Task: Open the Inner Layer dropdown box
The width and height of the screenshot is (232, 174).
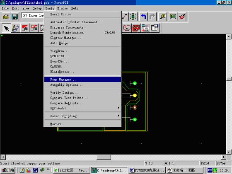Action: click(x=32, y=16)
